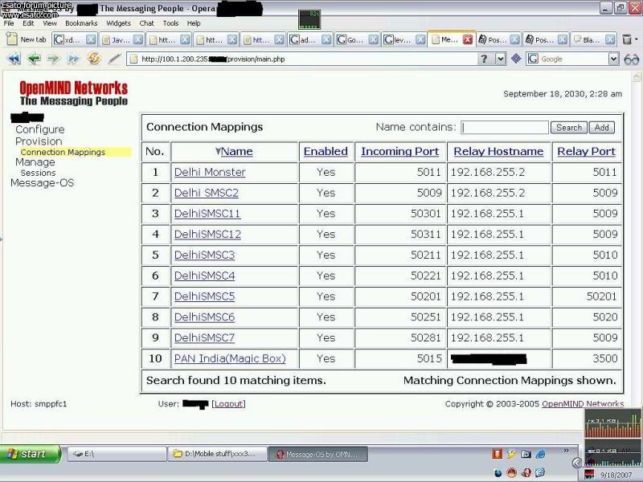Close the 'Jav...' tab
Image resolution: width=643 pixels, height=482 pixels.
[x=138, y=39]
